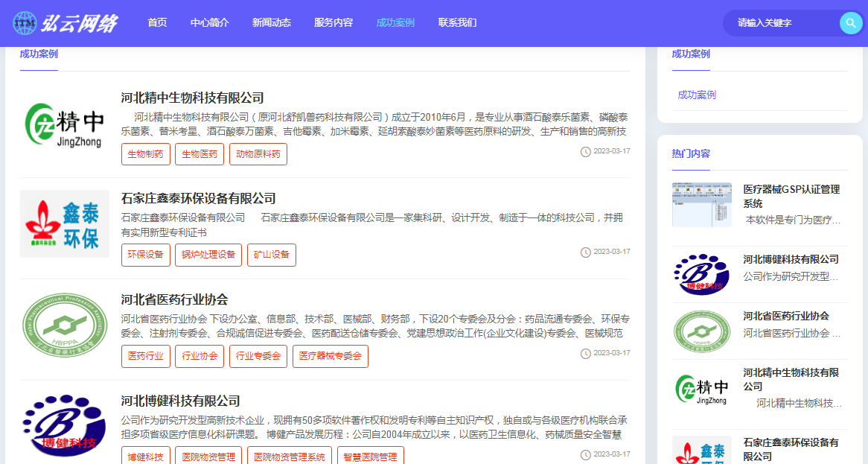The height and width of the screenshot is (464, 868).
Task: Click the GSP software screenshot thumbnail
Action: click(x=702, y=205)
